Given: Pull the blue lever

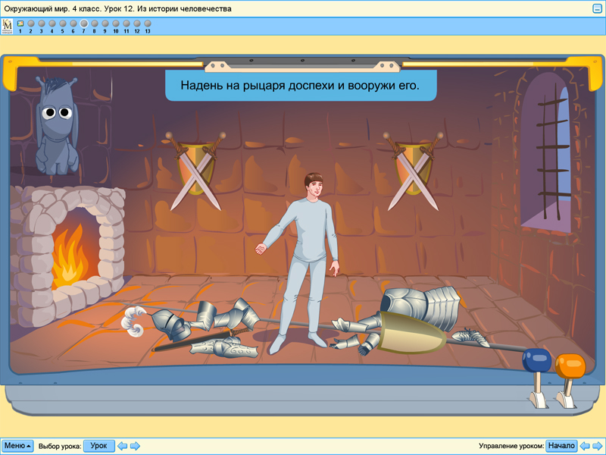Looking at the screenshot, I should coord(537,362).
